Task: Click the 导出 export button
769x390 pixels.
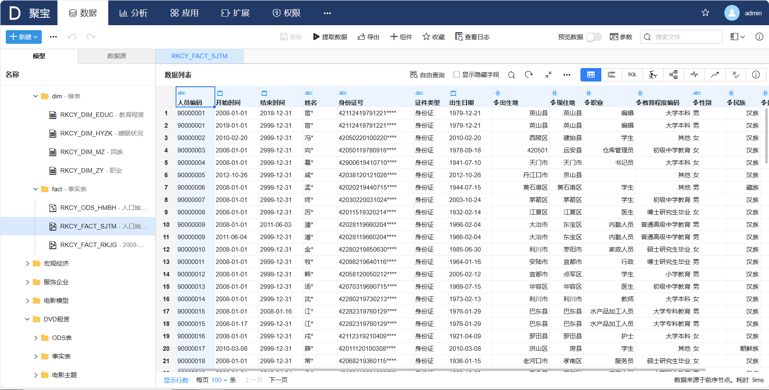Action: (369, 37)
